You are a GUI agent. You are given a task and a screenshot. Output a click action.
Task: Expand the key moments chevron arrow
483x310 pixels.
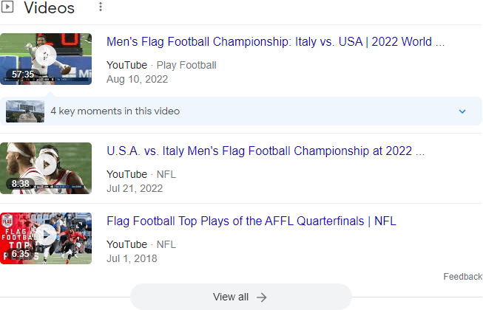pyautogui.click(x=462, y=111)
